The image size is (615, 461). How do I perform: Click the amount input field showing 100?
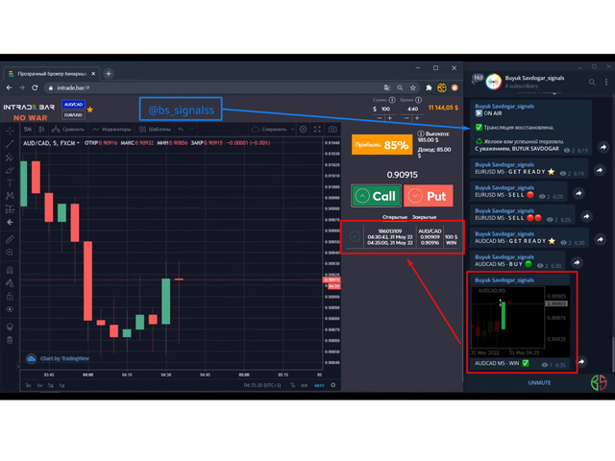click(x=386, y=109)
